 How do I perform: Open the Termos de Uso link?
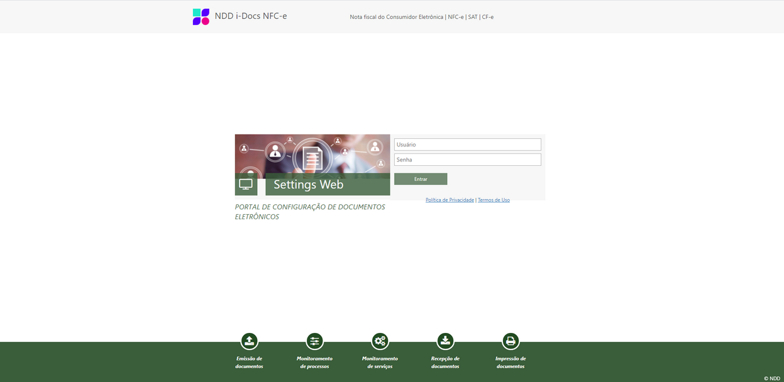[494, 199]
